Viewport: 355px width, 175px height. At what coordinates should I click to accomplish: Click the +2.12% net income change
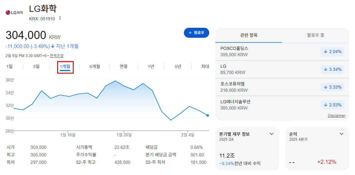[x=327, y=162]
